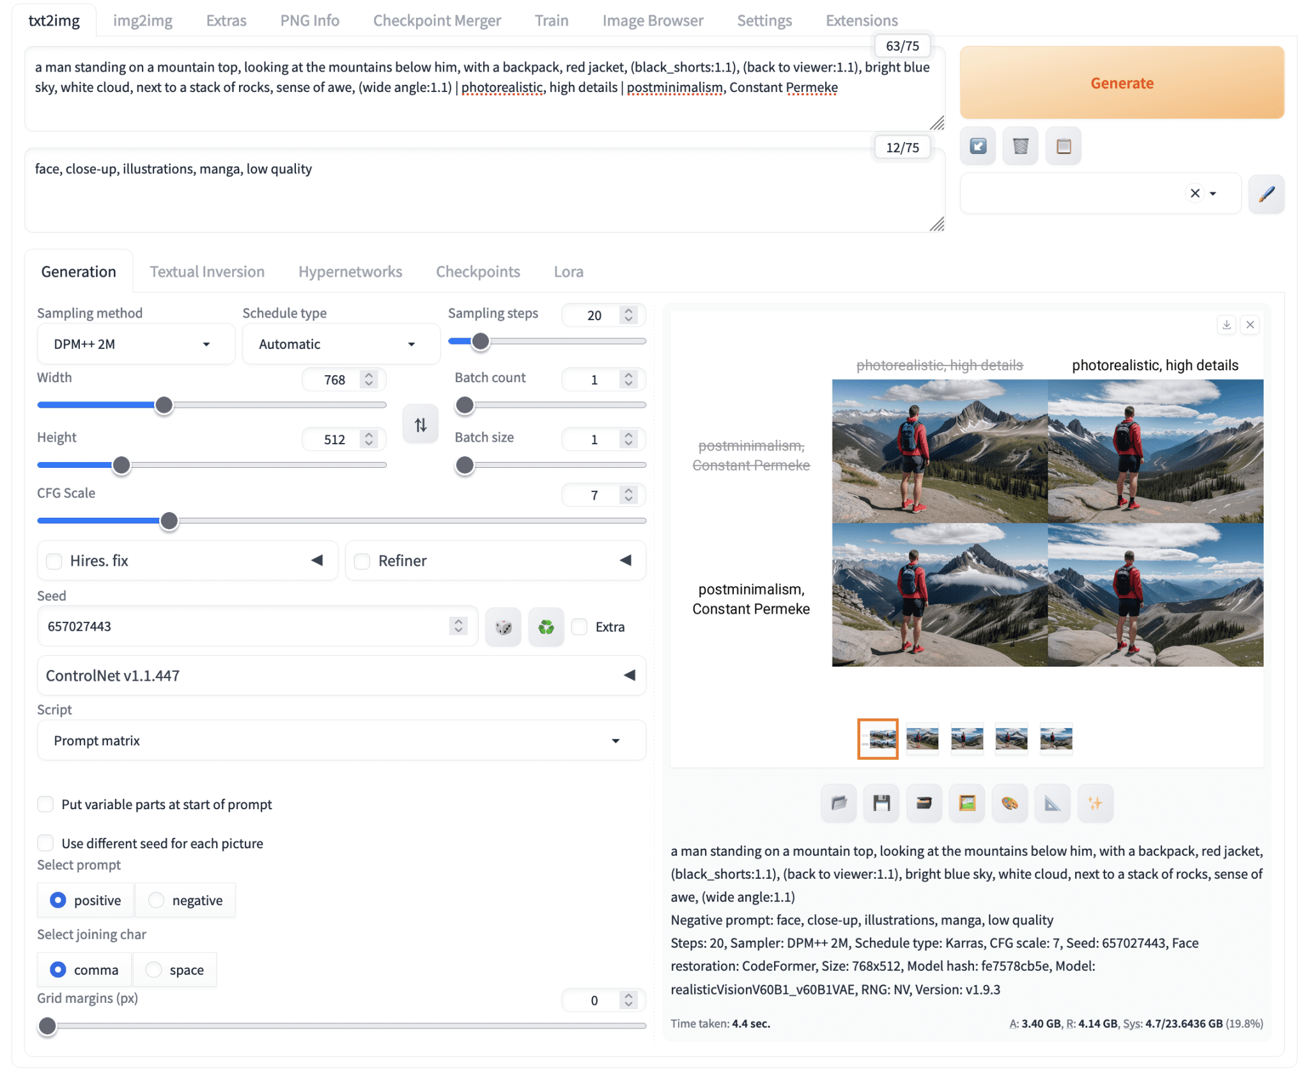Screen dimensions: 1309x1077
Task: Select the negative prompt radio option
Action: coord(157,900)
